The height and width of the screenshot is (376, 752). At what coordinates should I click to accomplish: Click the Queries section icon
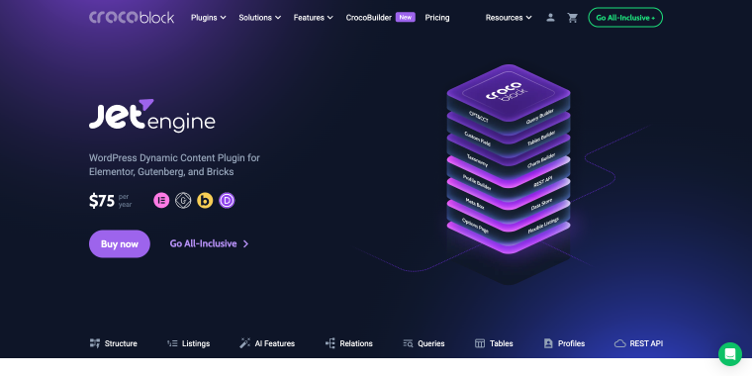click(408, 343)
